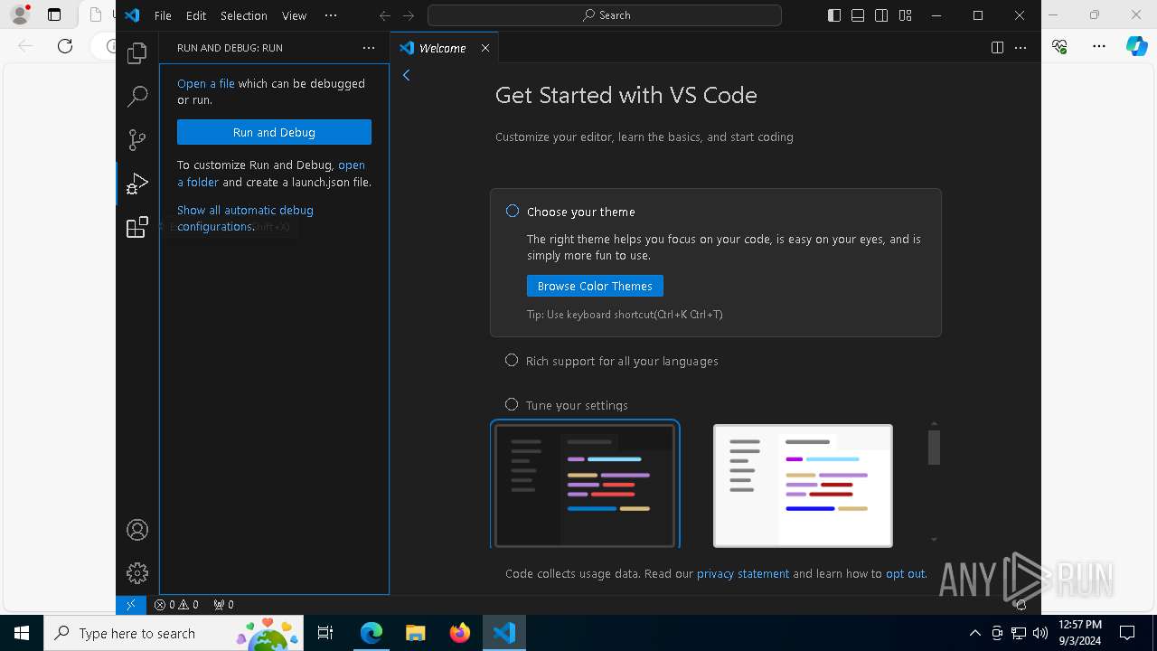Screen dimensions: 1157x651
Task: Open the Explorer view in activity bar
Action: click(137, 53)
